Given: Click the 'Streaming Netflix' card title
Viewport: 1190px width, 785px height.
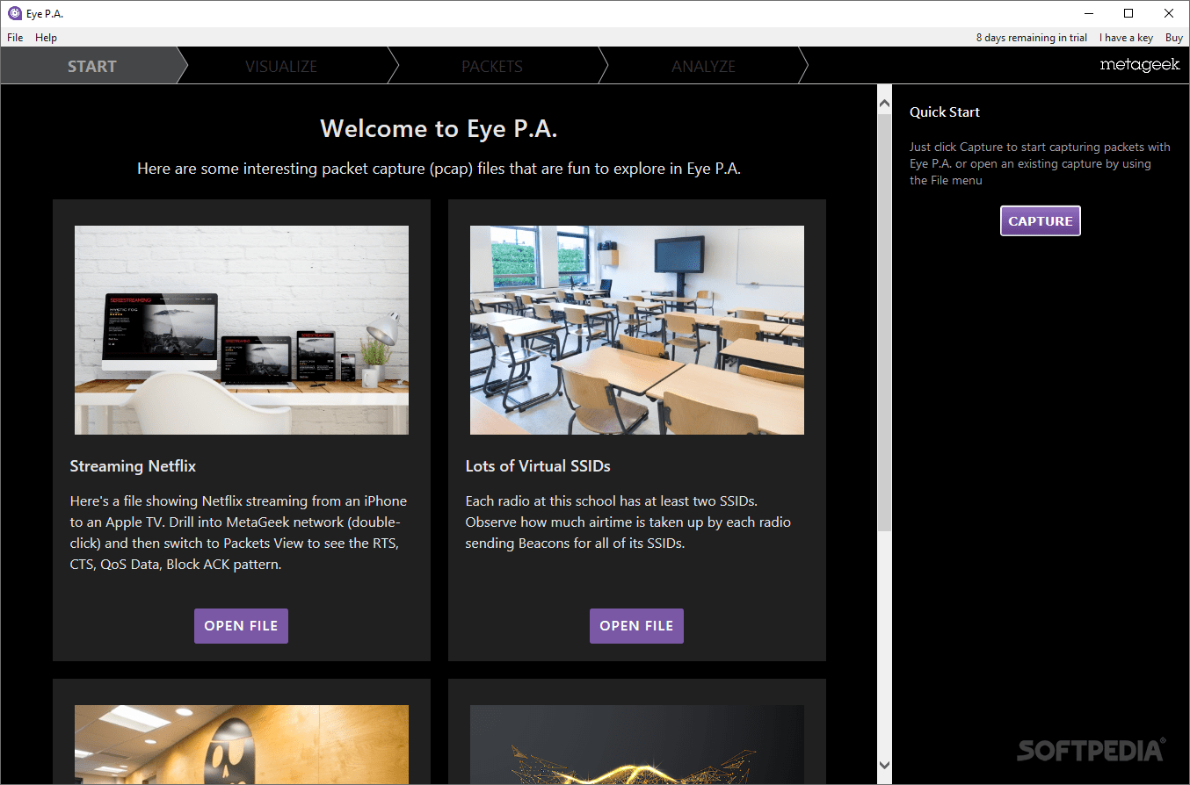Looking at the screenshot, I should 133,466.
